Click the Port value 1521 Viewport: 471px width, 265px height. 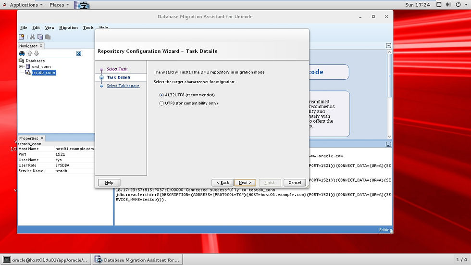[x=60, y=154]
